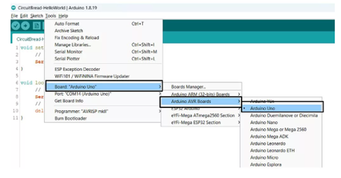
Task: Open the Sketch menu
Action: [x=37, y=16]
